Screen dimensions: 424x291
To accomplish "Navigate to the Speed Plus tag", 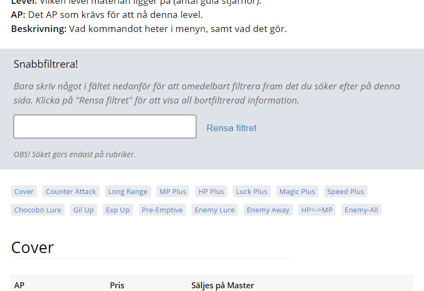I will (345, 191).
